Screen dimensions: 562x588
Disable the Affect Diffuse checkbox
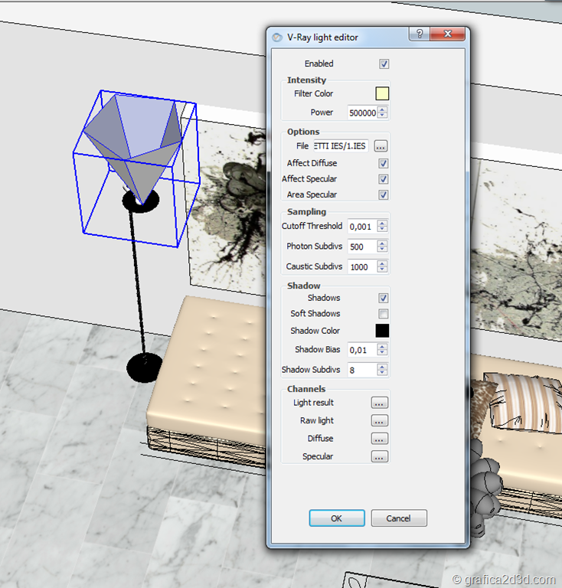(384, 164)
